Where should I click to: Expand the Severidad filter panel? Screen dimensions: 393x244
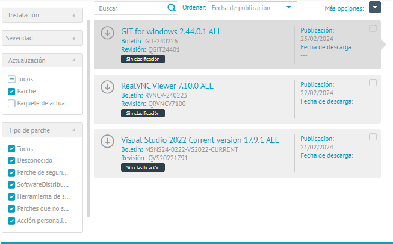tap(42, 38)
